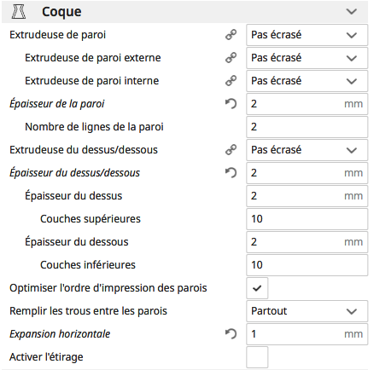Click Nombre de lignes de la paroi field

(307, 127)
